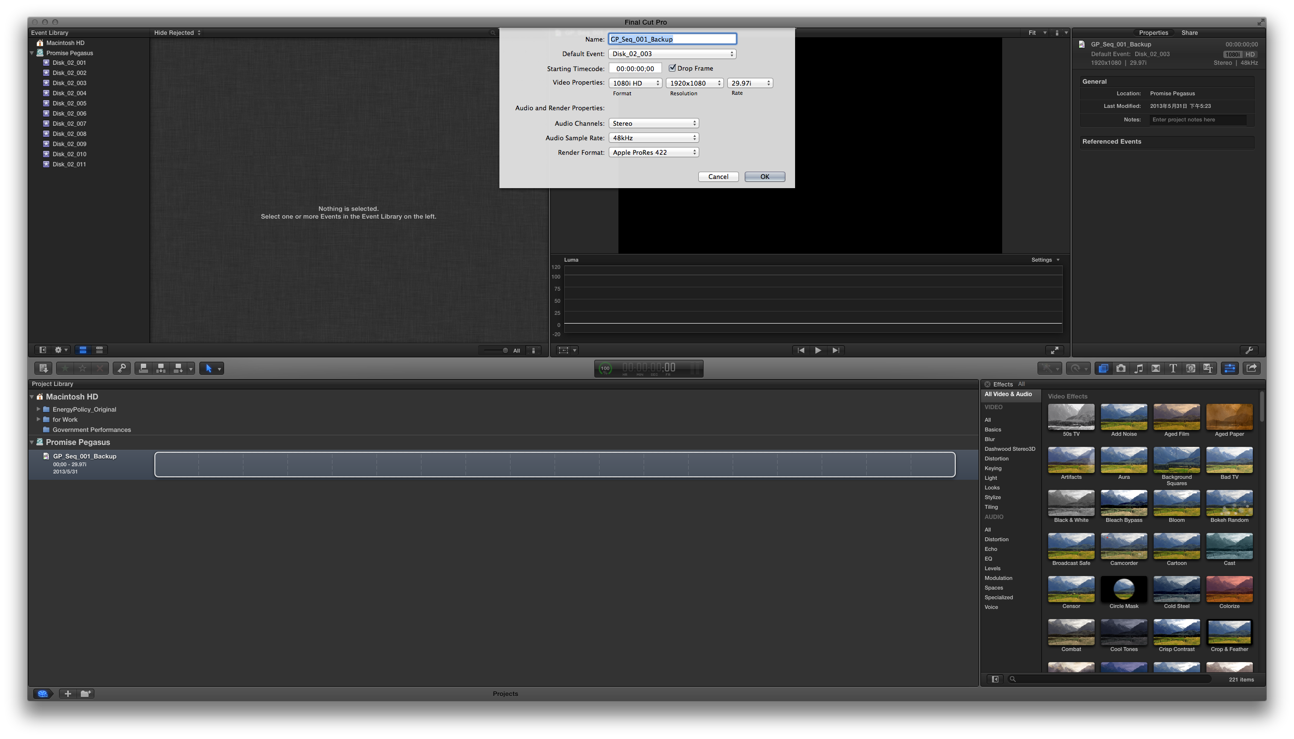Image resolution: width=1294 pixels, height=739 pixels.
Task: Adjust the clip duration slider near All
Action: coord(504,351)
